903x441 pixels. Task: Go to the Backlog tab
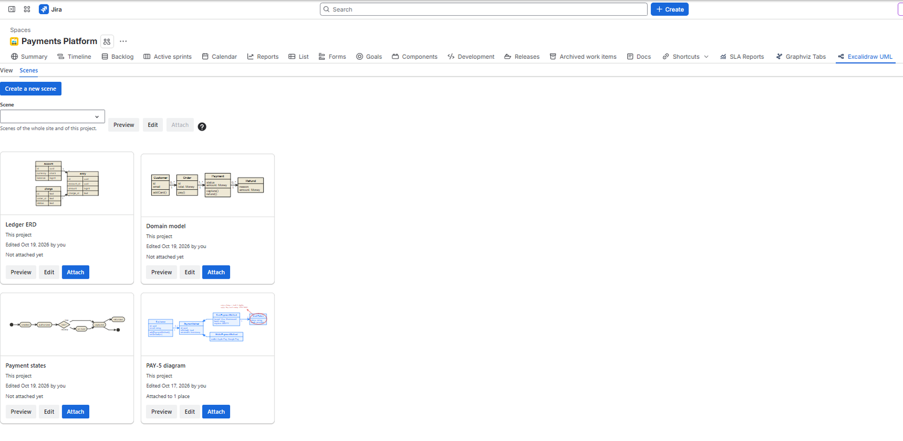[x=117, y=57]
